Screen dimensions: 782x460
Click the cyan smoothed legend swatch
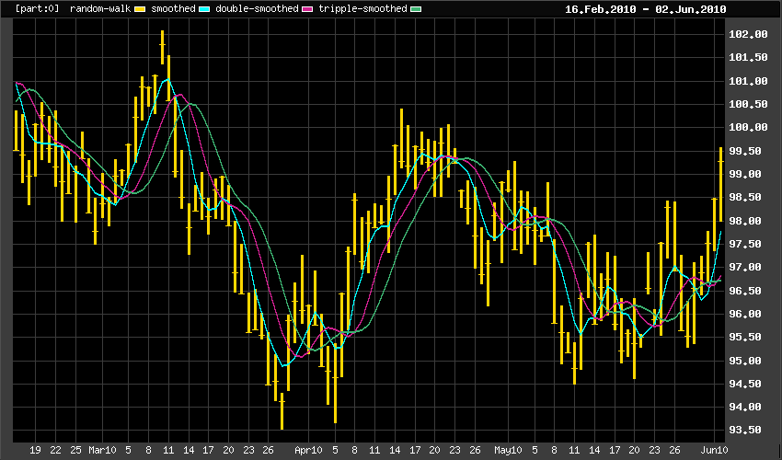click(204, 9)
